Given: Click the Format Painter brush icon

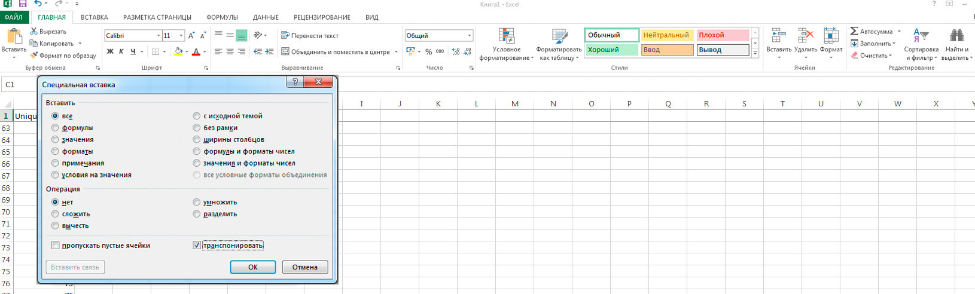Looking at the screenshot, I should [34, 56].
